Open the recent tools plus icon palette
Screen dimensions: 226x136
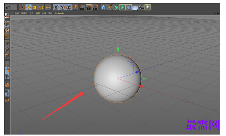[x=48, y=7]
